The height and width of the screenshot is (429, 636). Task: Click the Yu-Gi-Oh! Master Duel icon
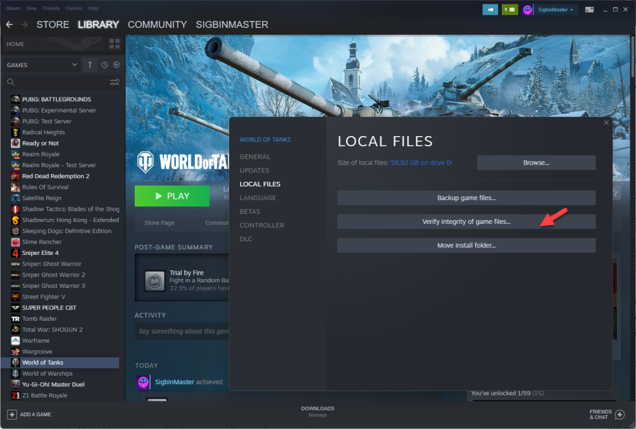pyautogui.click(x=16, y=384)
